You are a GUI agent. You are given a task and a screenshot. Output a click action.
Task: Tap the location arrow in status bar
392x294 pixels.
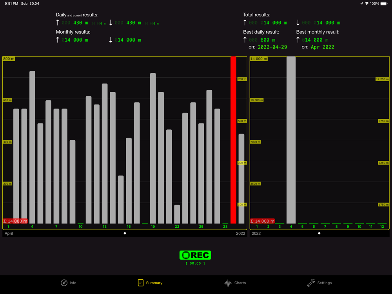pos(362,4)
